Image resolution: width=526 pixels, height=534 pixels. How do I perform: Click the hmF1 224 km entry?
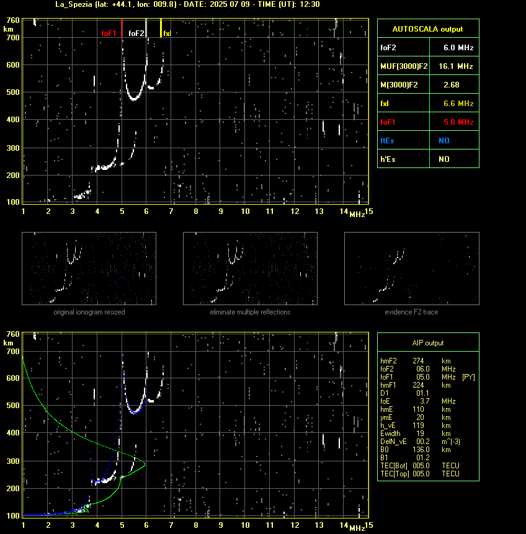[416, 385]
